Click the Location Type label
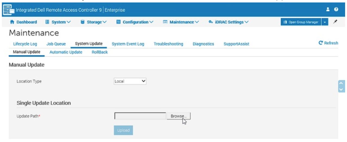 point(29,81)
